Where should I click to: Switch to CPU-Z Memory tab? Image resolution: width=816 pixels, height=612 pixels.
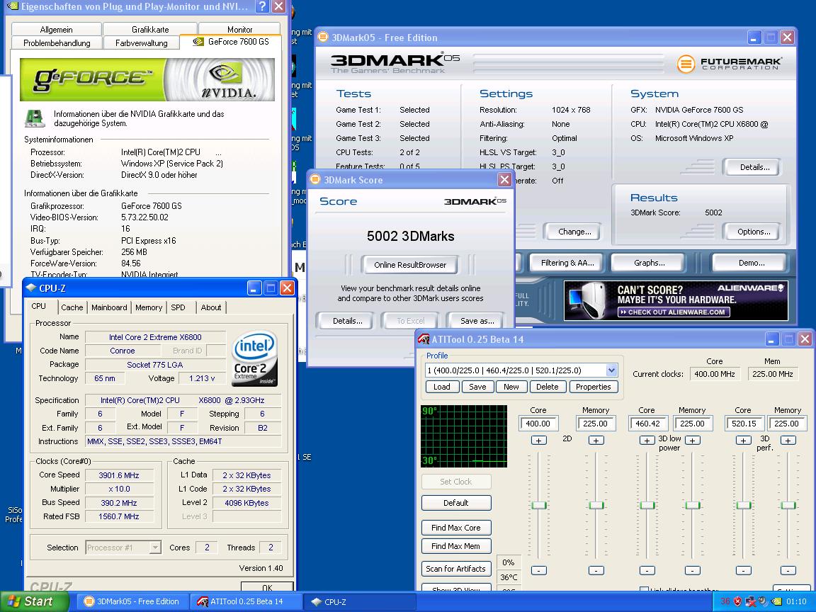point(149,307)
